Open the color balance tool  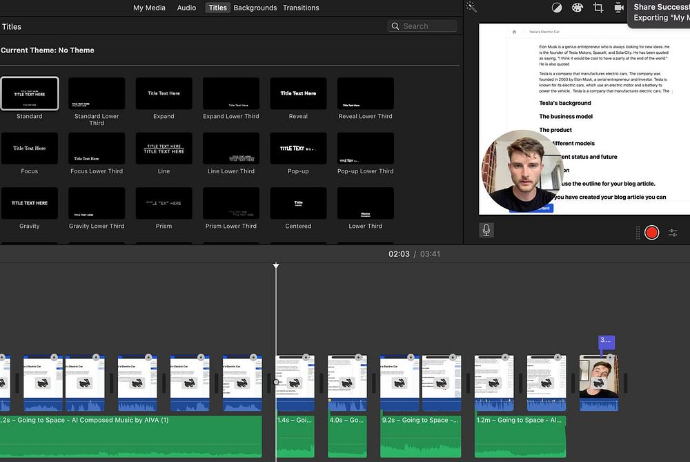pos(557,8)
